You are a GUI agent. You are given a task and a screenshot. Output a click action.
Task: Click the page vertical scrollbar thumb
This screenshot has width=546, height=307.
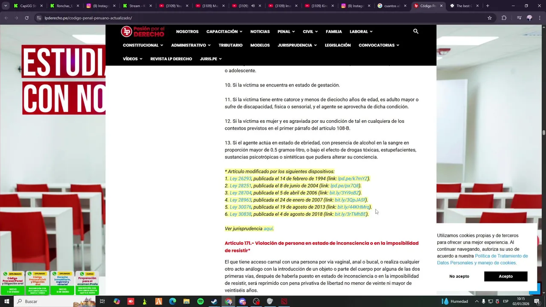[x=543, y=133]
